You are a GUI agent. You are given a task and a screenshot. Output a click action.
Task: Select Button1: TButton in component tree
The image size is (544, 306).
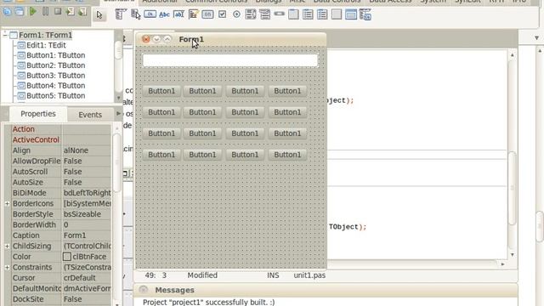(56, 55)
